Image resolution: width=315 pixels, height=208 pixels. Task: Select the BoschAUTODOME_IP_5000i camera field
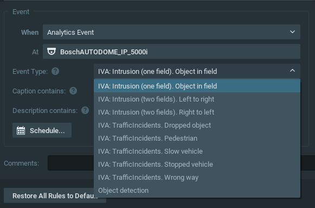pos(171,52)
